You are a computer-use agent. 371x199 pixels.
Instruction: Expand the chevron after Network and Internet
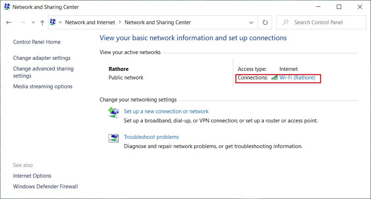click(x=120, y=22)
